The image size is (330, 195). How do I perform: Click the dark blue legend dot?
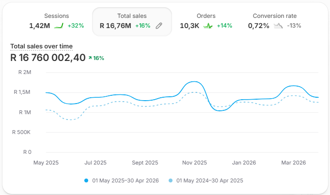click(x=86, y=180)
